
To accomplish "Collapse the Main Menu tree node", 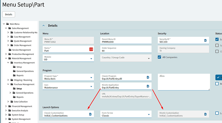I will (x=4, y=24).
